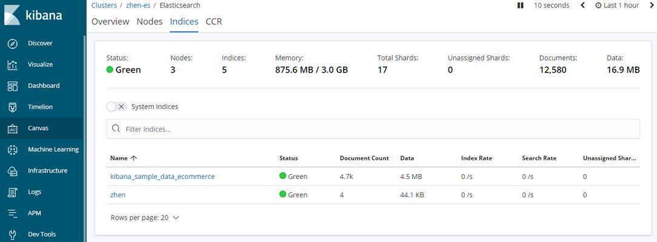This screenshot has width=657, height=242.
Task: Click Memory value 875.6 MB / 3.0 GB
Action: (x=312, y=70)
